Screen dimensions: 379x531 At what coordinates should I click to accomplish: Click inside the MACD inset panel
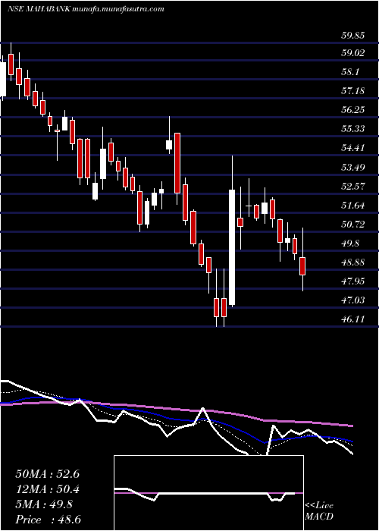click(x=208, y=493)
